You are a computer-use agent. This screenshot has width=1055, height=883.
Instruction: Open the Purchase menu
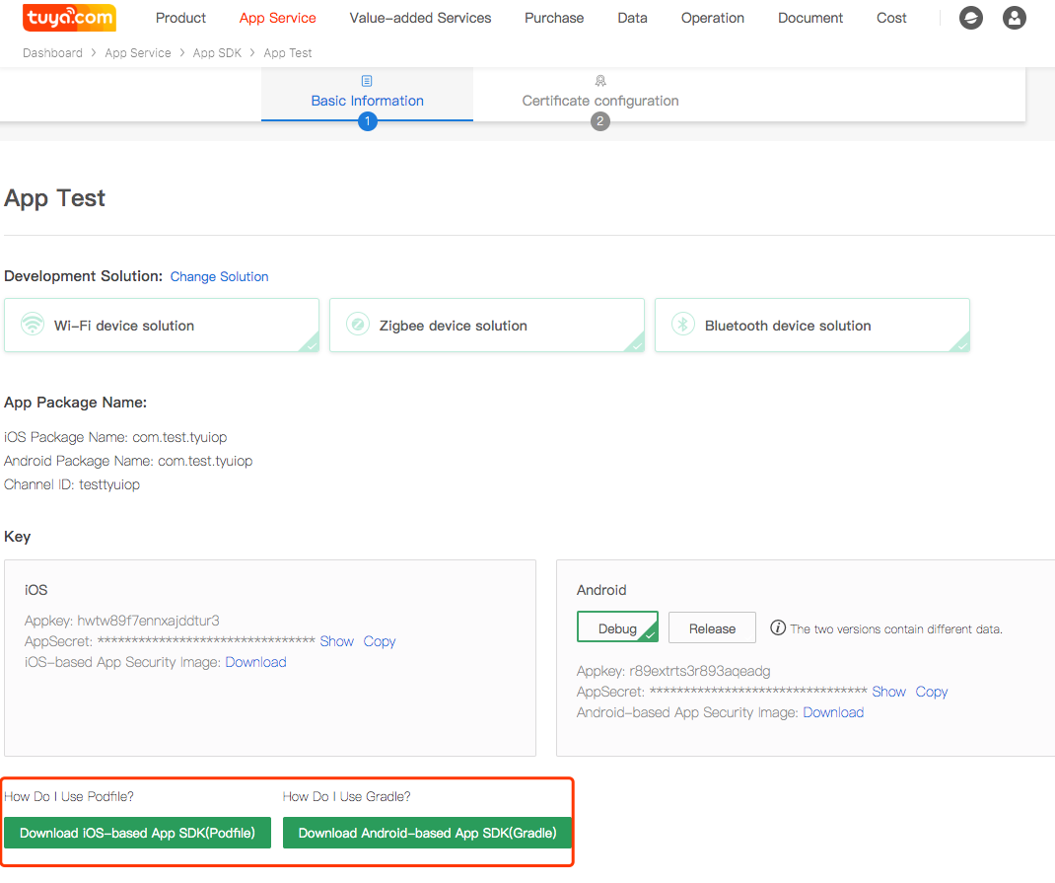coord(554,18)
